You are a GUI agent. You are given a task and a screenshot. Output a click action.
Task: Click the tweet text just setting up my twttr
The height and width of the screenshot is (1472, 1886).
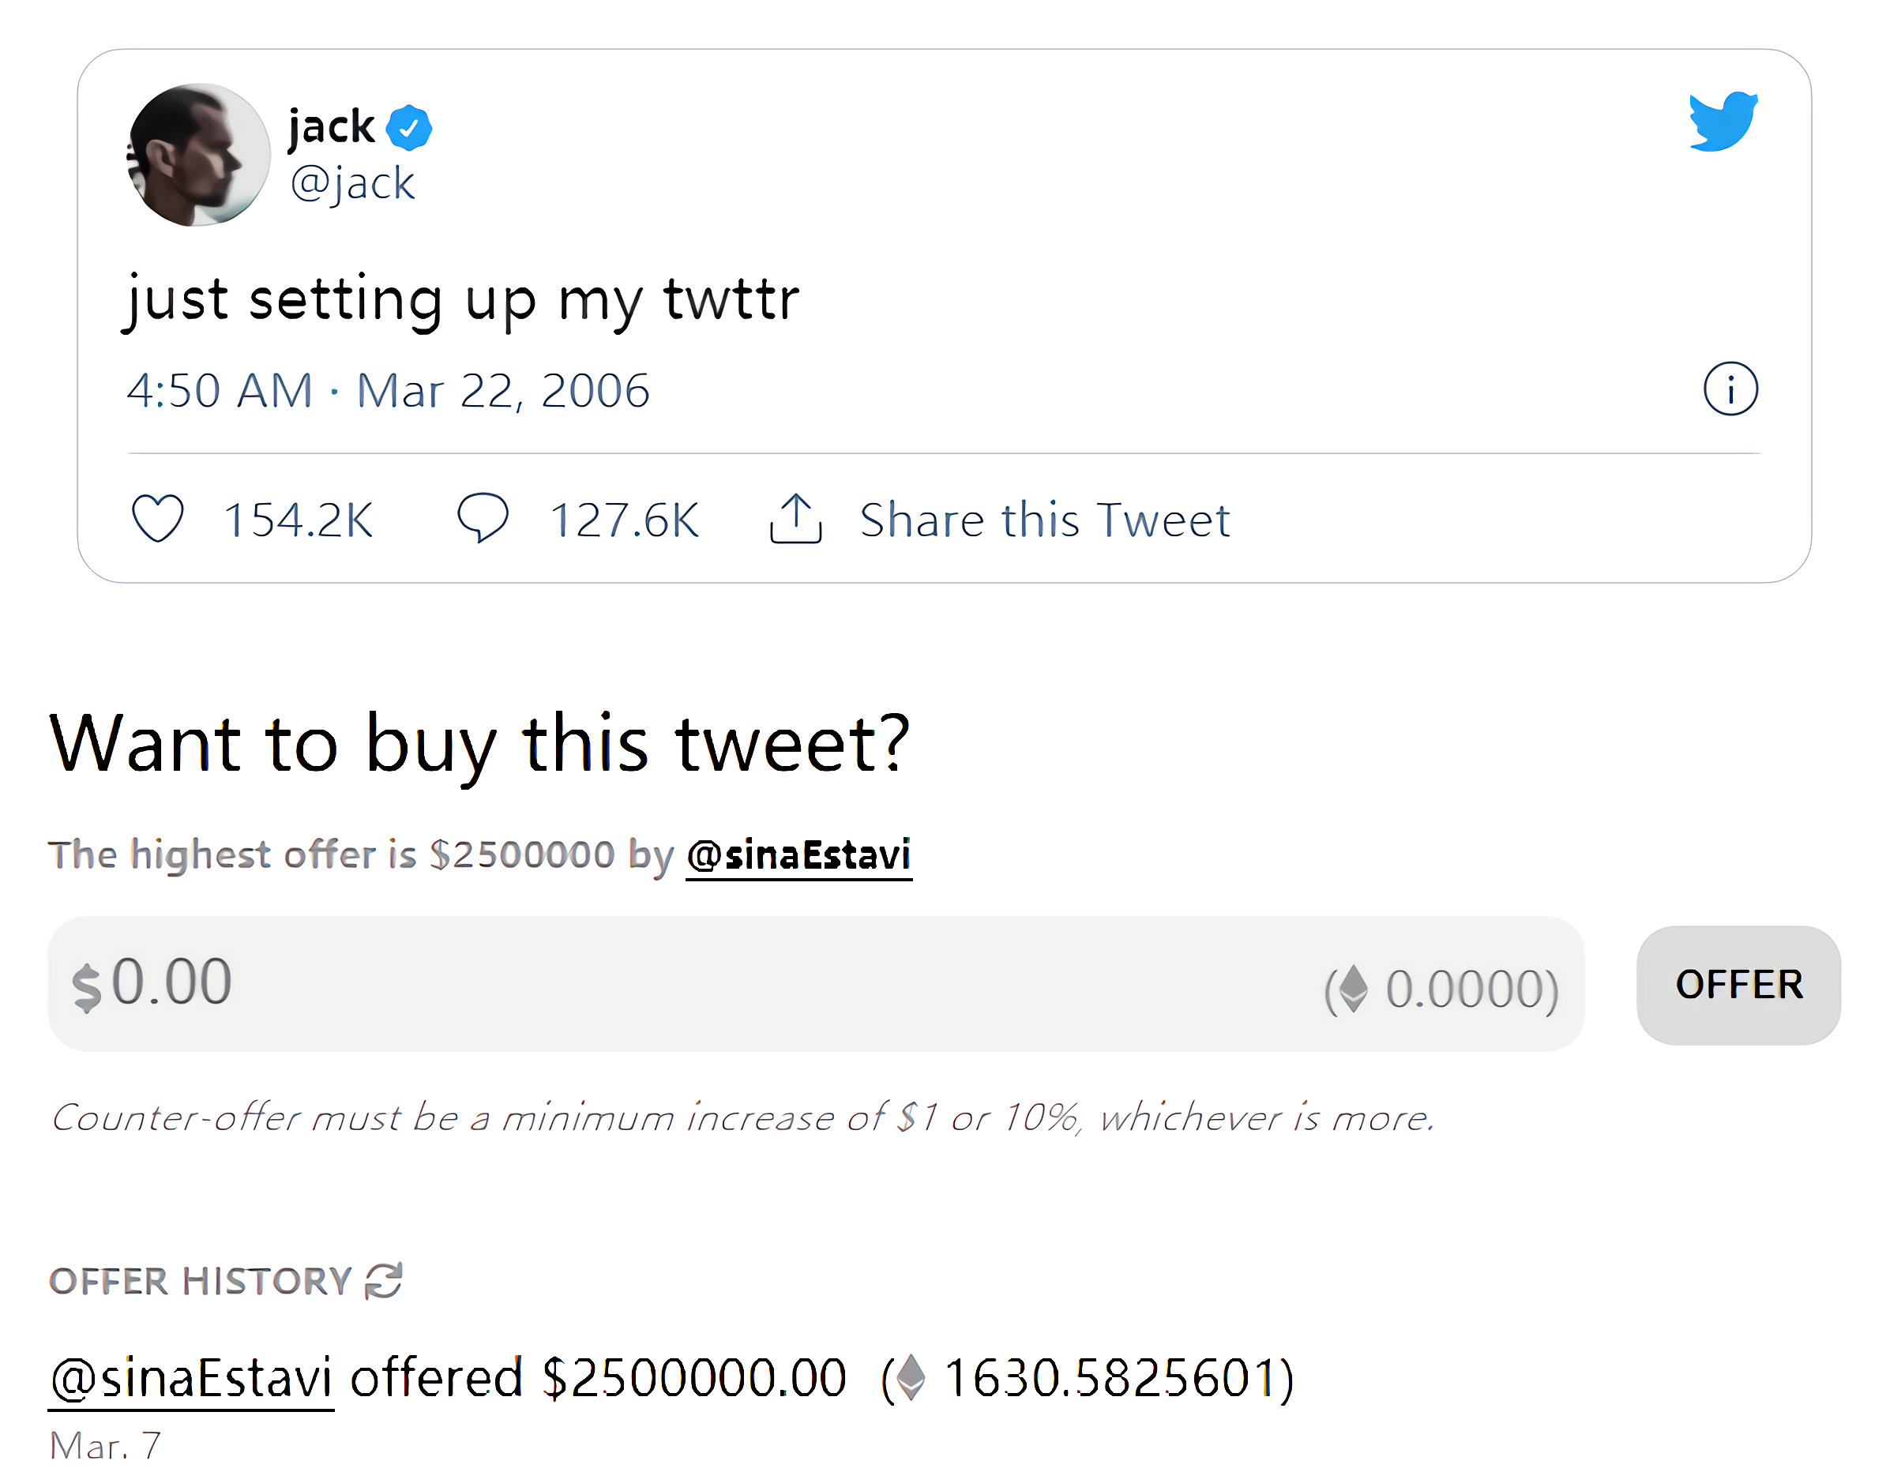tap(463, 300)
